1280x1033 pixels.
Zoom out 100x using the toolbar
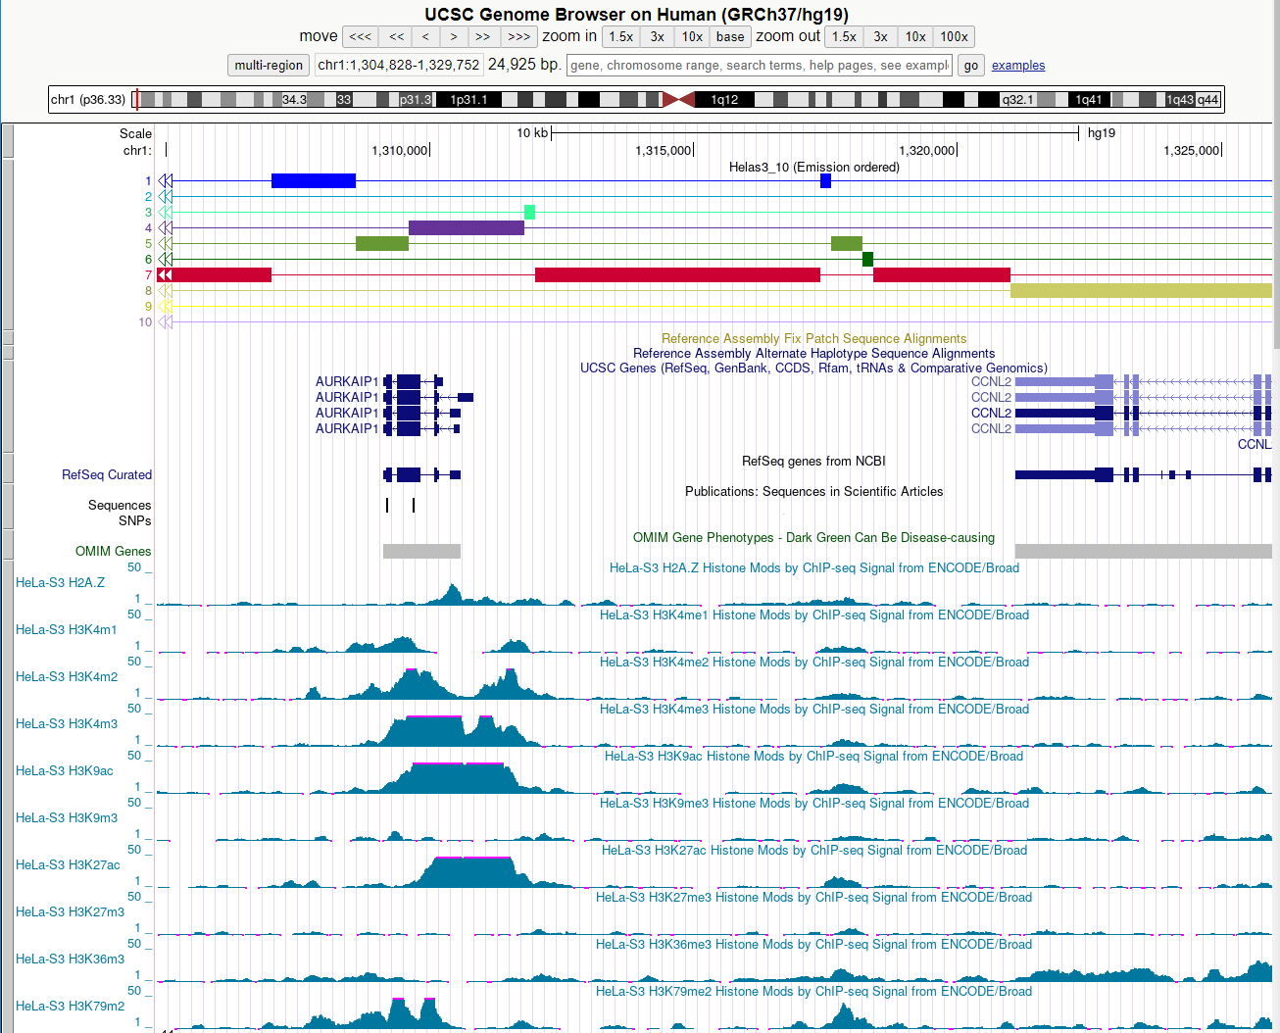[x=953, y=36]
